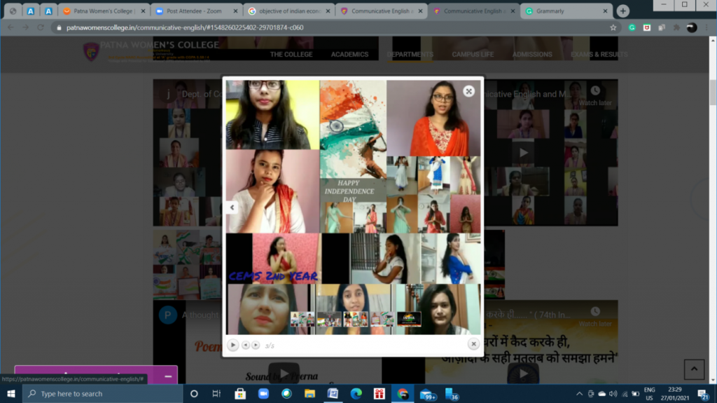Bookmark this page with the star icon
The height and width of the screenshot is (403, 717).
[613, 27]
